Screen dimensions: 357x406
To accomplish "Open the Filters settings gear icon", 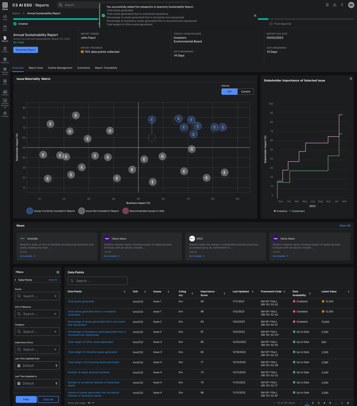I will pos(58,272).
